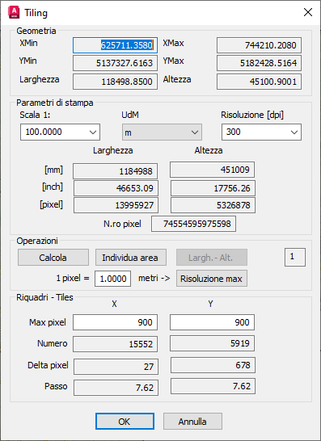This screenshot has width=321, height=441.
Task: Click the Geometria Altezza field 45100.9001
Action: [259, 82]
